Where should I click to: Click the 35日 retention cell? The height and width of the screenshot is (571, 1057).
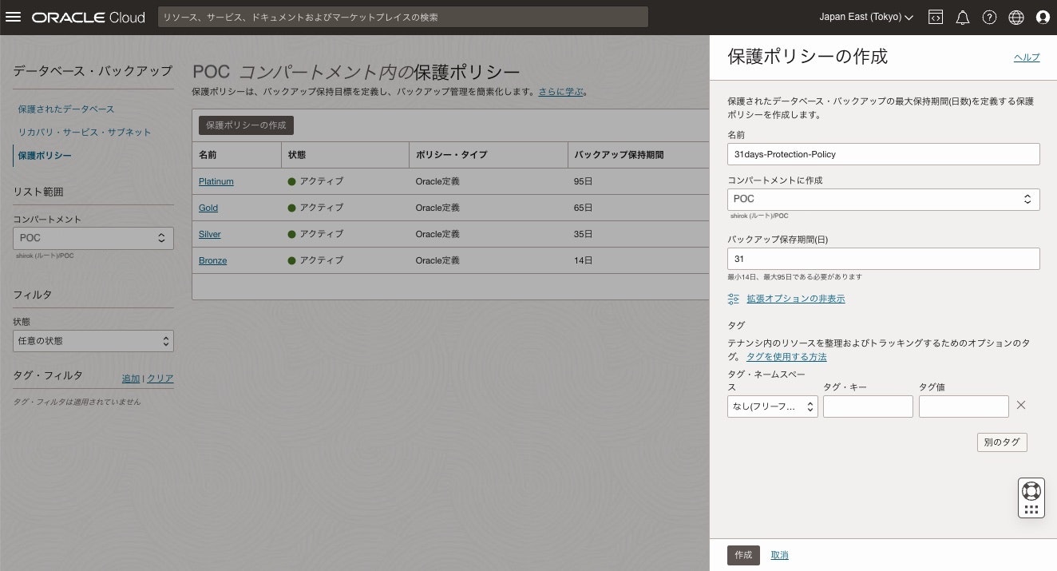(x=584, y=234)
